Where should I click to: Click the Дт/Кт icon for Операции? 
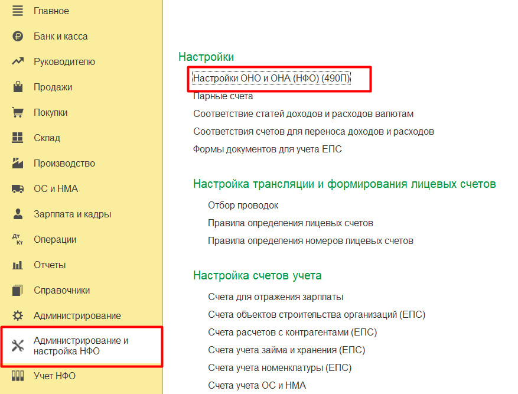18,239
